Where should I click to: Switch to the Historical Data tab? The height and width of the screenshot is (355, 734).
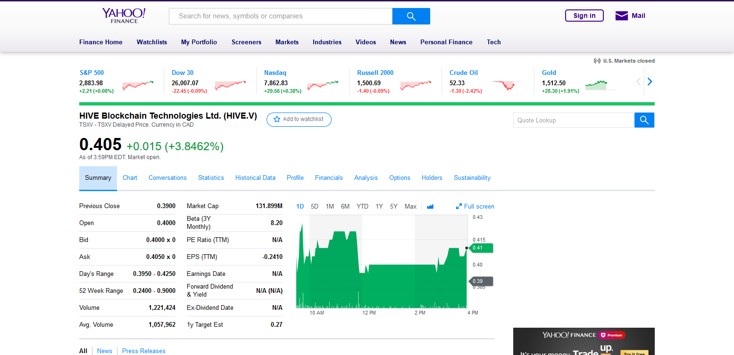click(255, 177)
